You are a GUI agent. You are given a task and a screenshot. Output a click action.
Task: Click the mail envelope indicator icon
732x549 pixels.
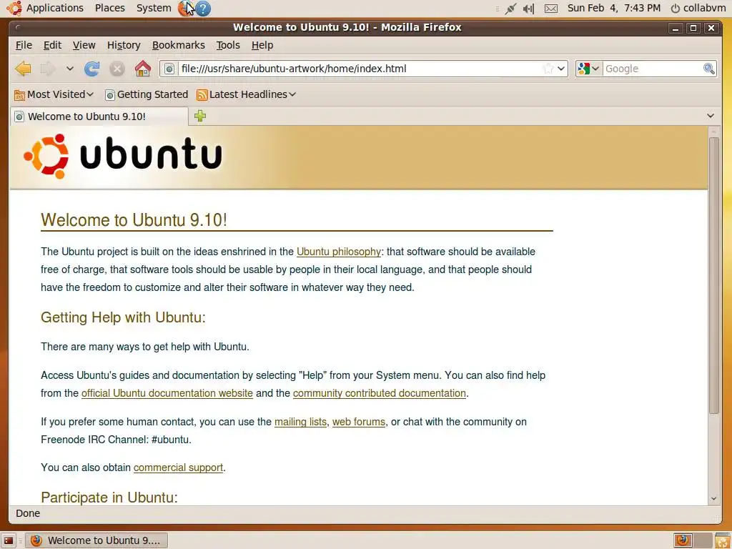pos(551,9)
